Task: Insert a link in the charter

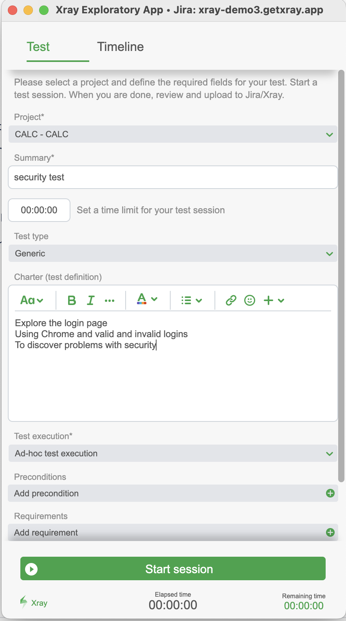Action: pyautogui.click(x=231, y=300)
